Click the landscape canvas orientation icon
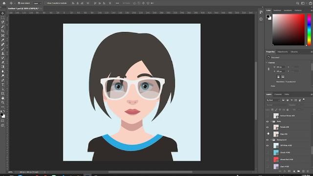The width and height of the screenshot is (313, 176). (x=283, y=77)
